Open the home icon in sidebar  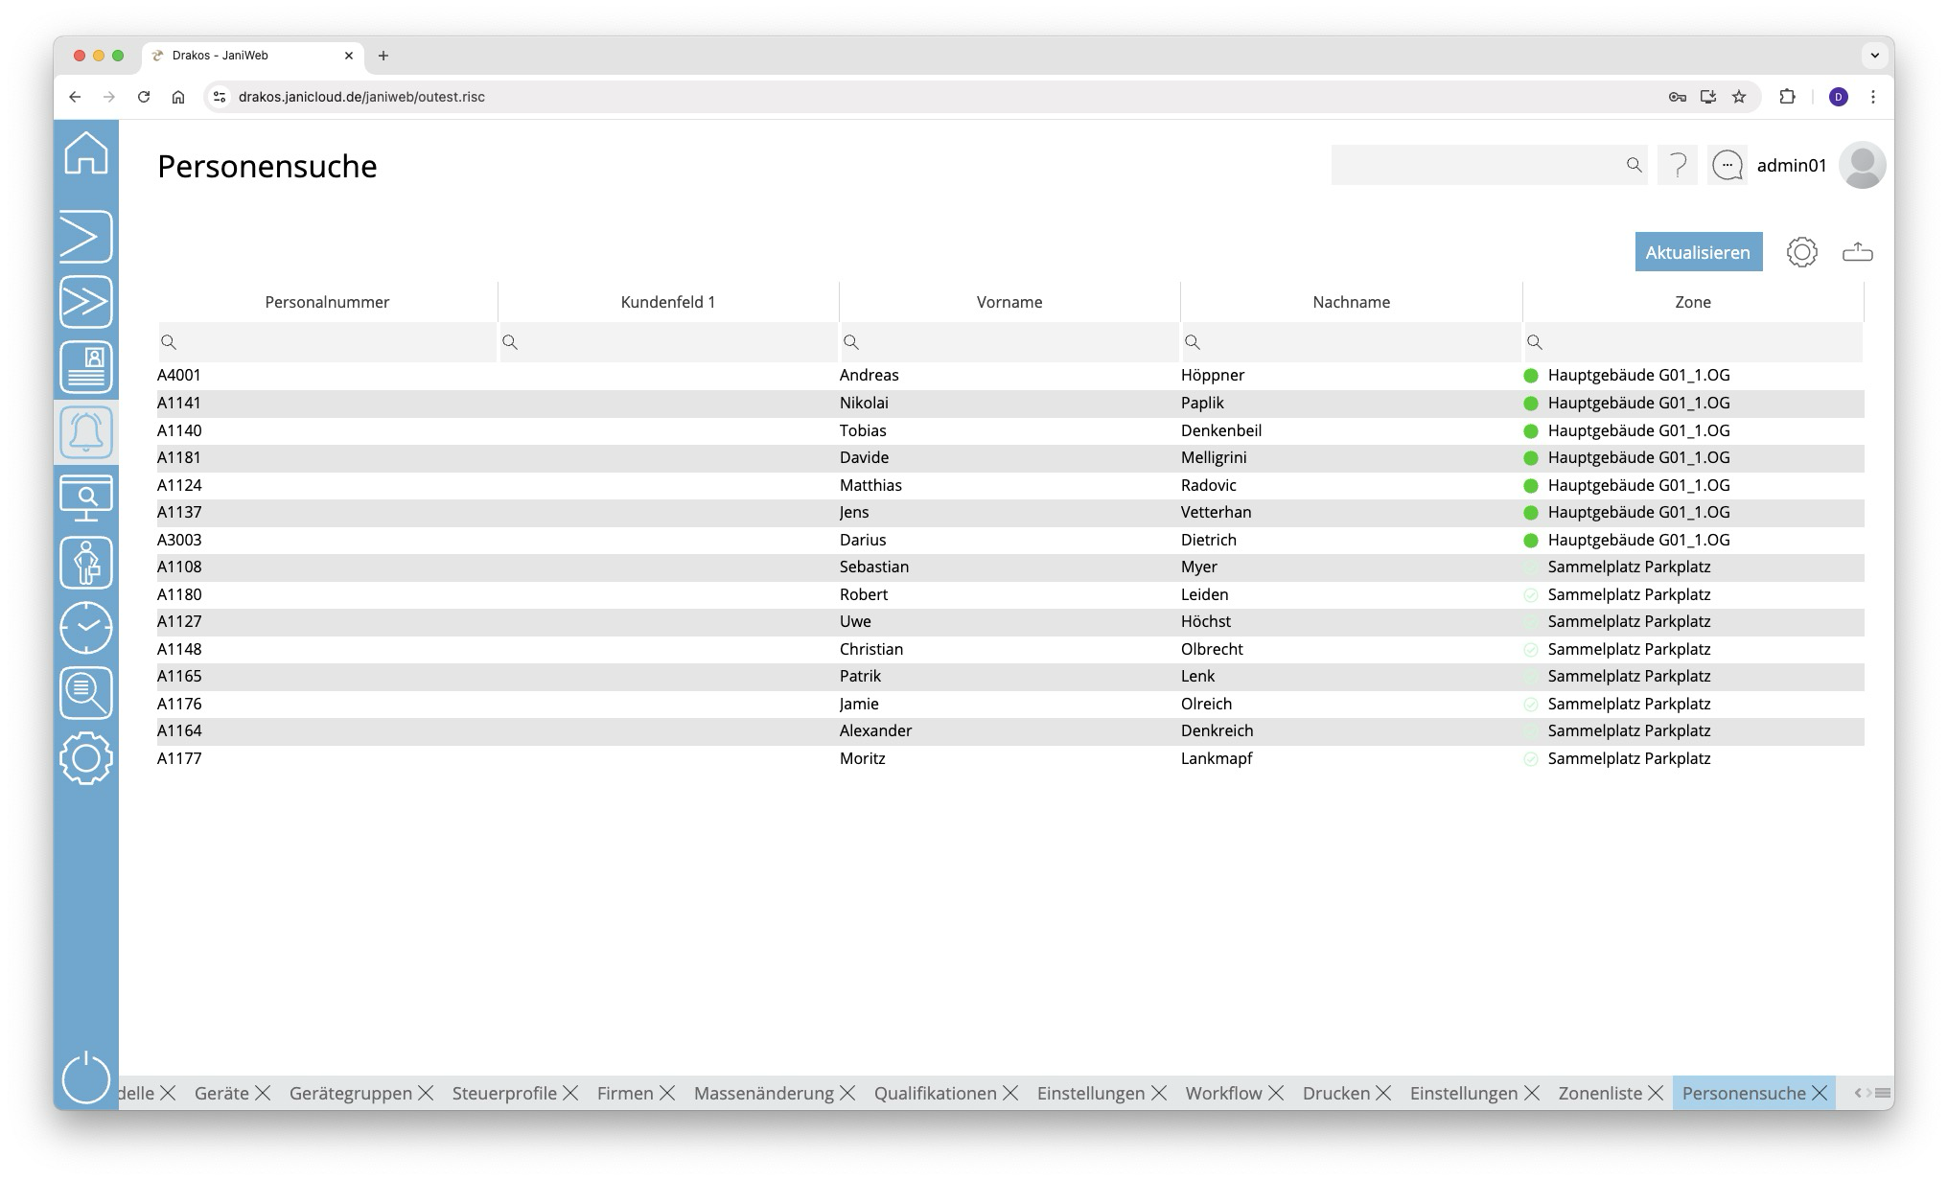(x=86, y=153)
